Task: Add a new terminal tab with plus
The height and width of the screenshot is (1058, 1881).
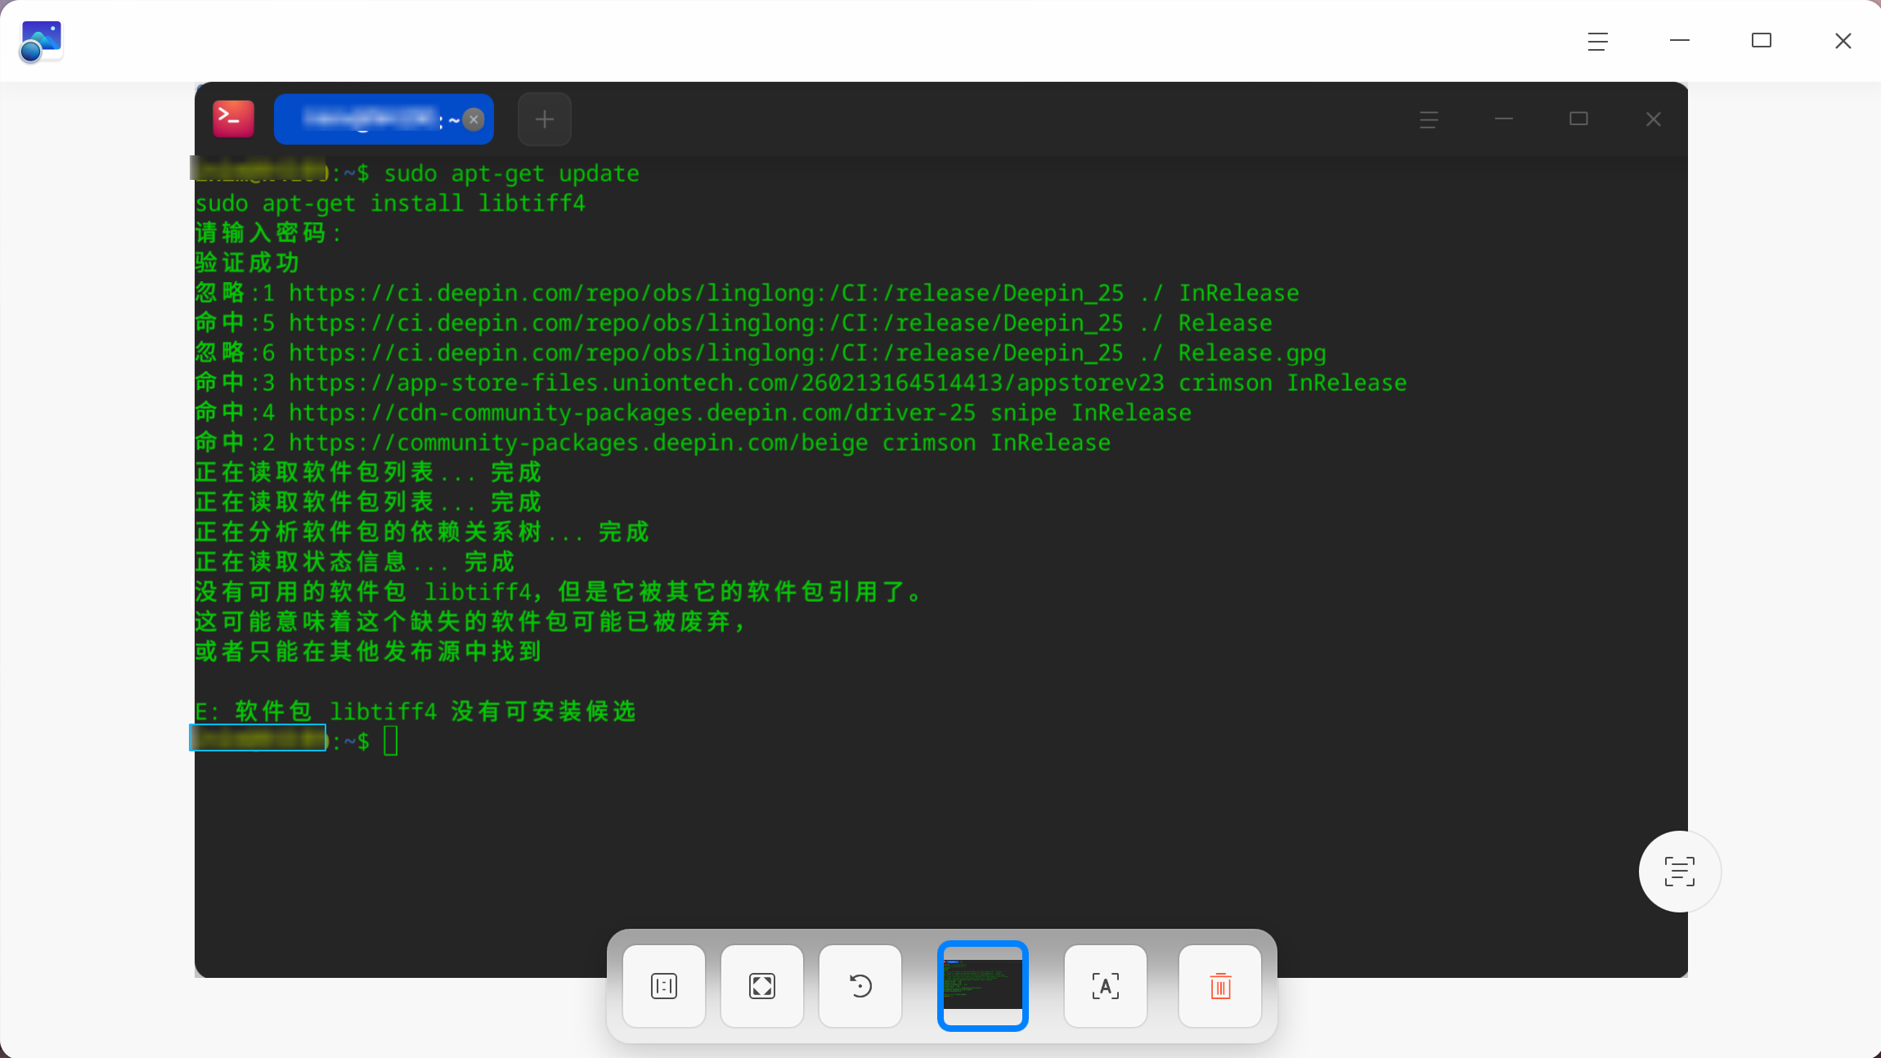Action: [545, 119]
